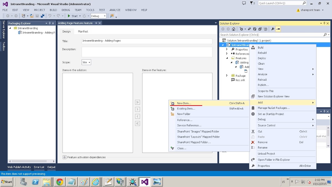Click the New Project toolbar icon
Screen dimensions: 332x187
click(x=24, y=16)
